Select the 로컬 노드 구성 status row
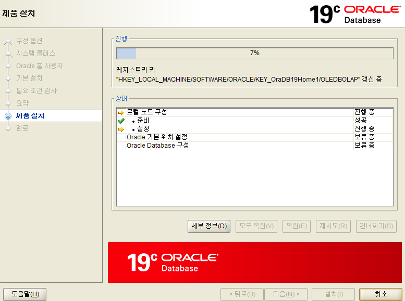 [x=255, y=112]
